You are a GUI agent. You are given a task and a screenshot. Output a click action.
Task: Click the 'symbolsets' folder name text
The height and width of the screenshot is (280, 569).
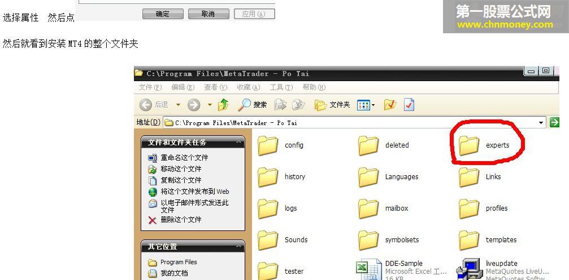tap(402, 240)
